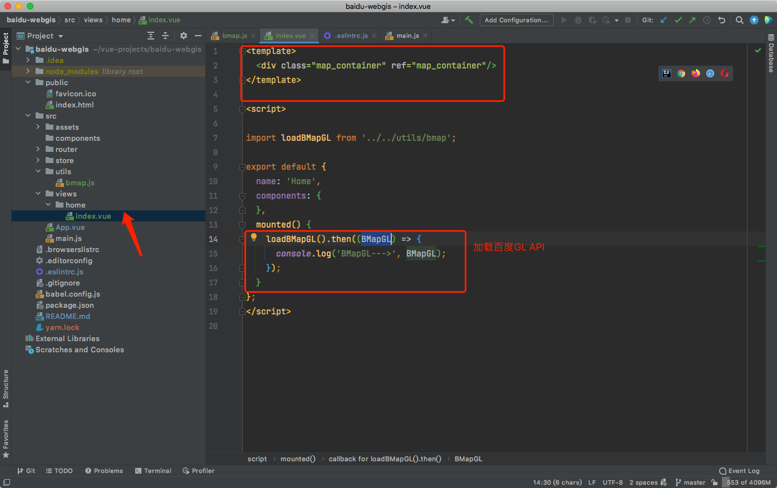The height and width of the screenshot is (488, 777).
Task: Expand the store folder
Action: click(x=38, y=160)
